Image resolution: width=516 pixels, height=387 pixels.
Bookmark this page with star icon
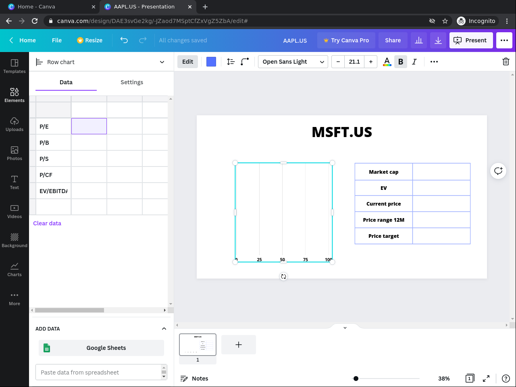click(x=445, y=21)
